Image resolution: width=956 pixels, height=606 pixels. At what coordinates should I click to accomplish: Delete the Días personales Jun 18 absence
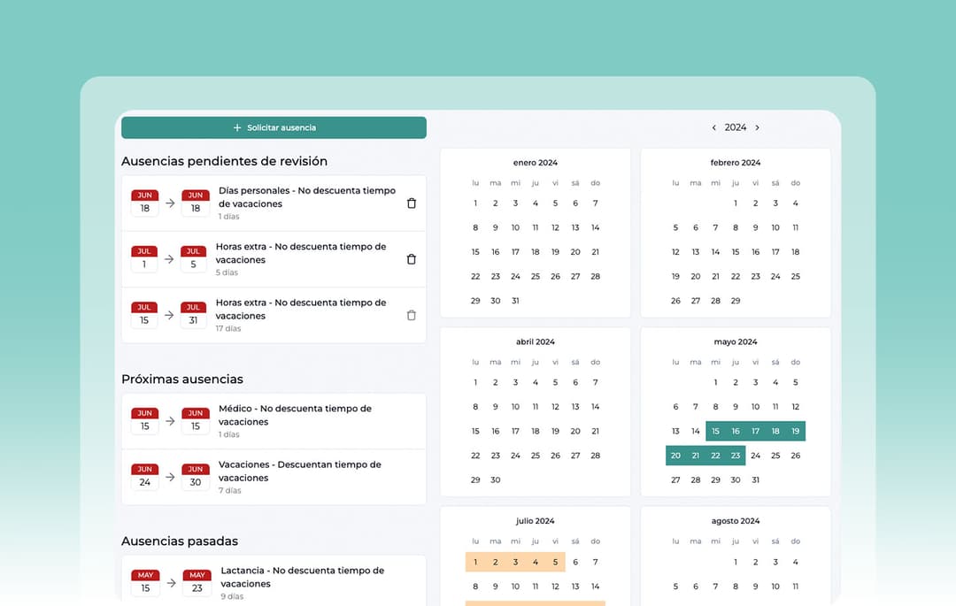pyautogui.click(x=412, y=203)
